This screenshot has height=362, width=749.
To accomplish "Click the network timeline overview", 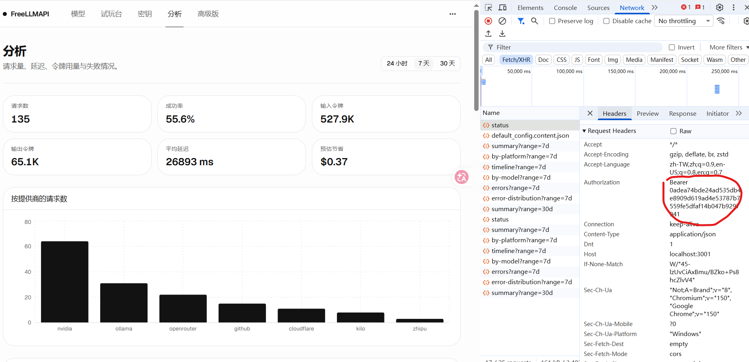I will pyautogui.click(x=615, y=87).
